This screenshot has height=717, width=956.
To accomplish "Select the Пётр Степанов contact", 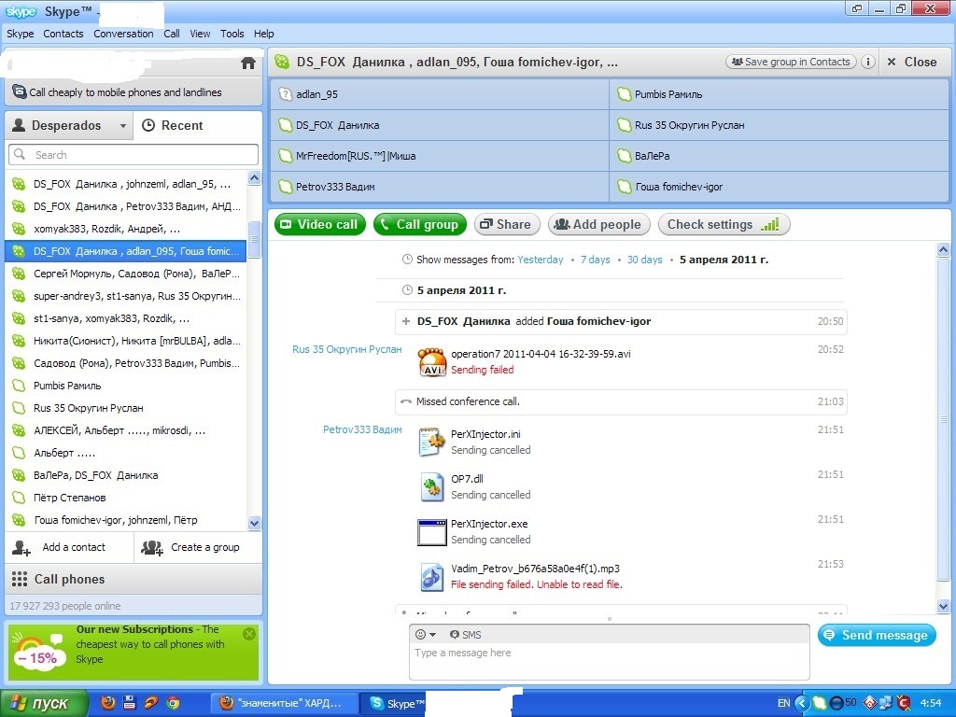I will (x=126, y=498).
